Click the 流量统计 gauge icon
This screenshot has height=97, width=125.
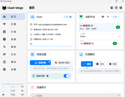(x=32, y=87)
